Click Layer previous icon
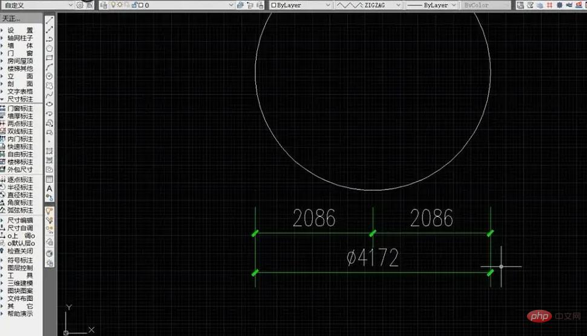This screenshot has height=336, width=587. coord(250,5)
